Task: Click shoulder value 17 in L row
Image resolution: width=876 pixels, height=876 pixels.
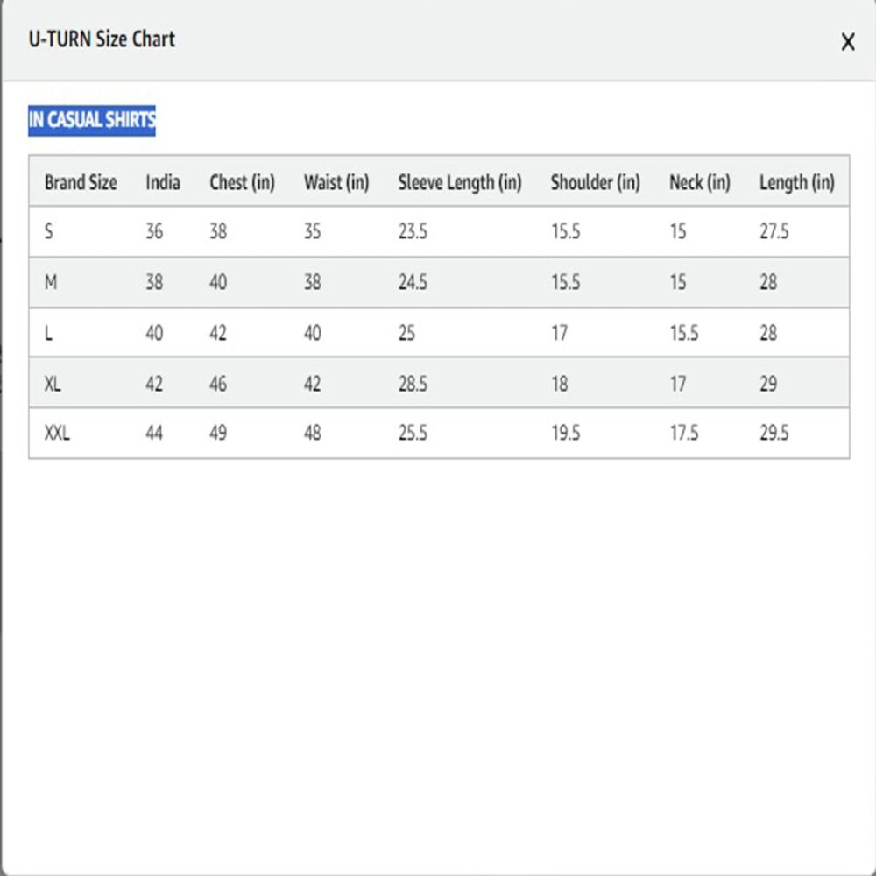Action: [x=560, y=334]
